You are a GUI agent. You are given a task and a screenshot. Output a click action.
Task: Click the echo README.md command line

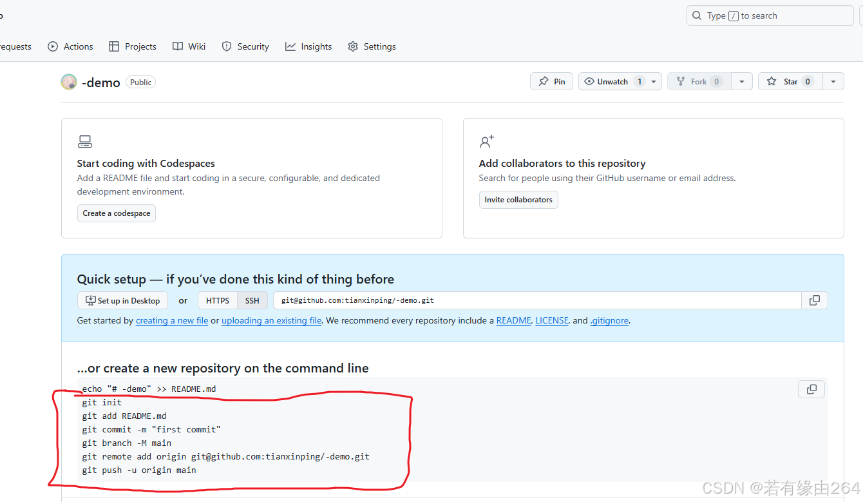click(x=149, y=389)
